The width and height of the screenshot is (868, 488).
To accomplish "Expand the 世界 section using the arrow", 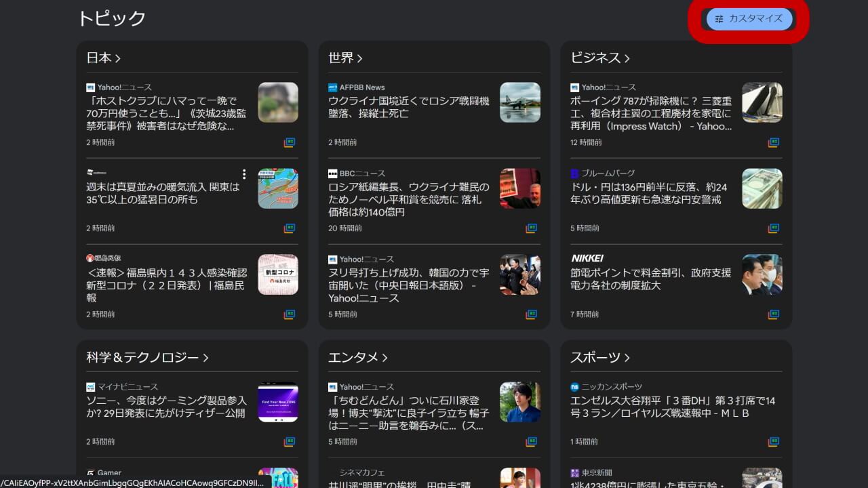I will point(361,58).
